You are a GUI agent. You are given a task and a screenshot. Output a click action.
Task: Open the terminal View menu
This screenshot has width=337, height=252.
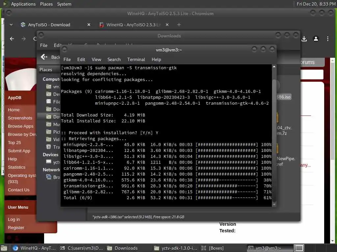96,60
